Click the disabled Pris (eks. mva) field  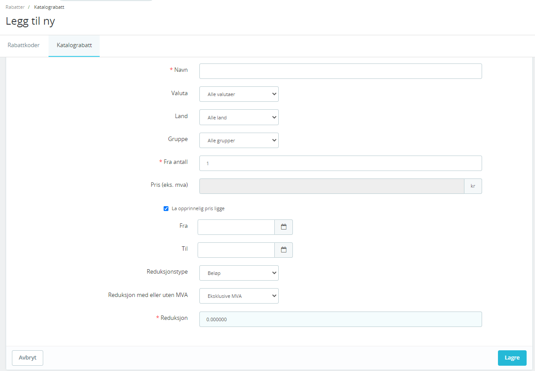pos(332,186)
